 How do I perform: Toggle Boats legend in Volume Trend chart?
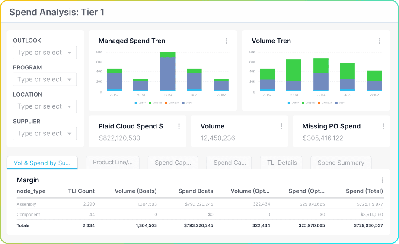click(x=340, y=103)
